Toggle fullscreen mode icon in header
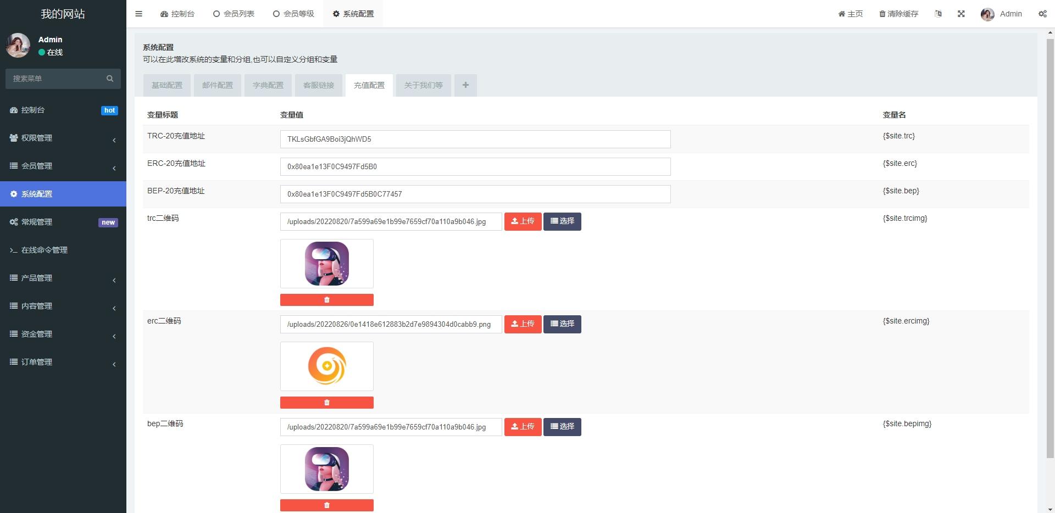This screenshot has height=513, width=1055. [x=961, y=14]
